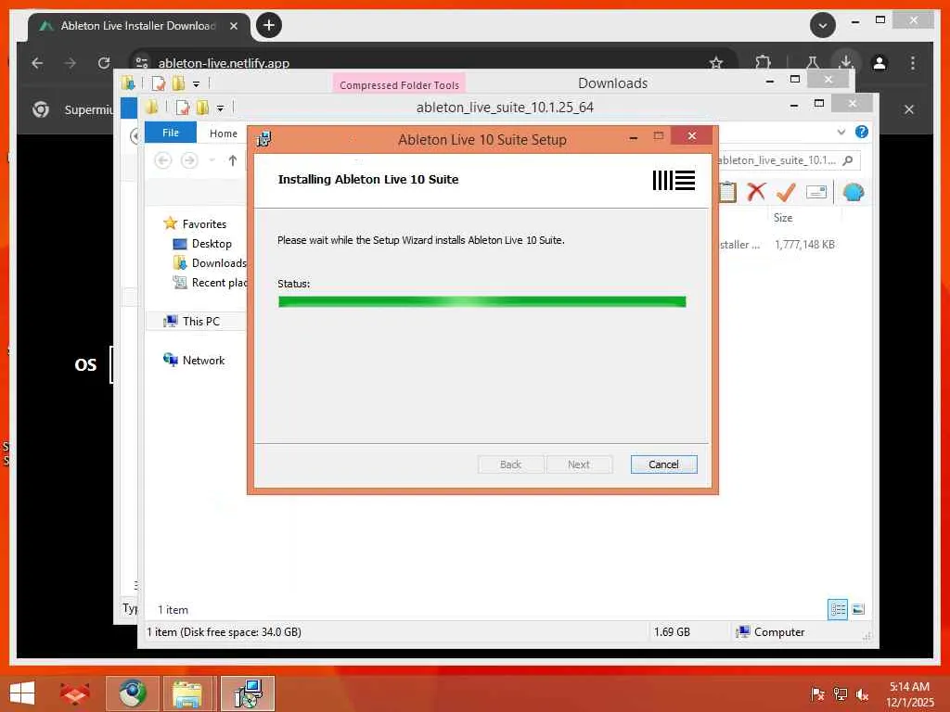Click the address bar URL
Image resolution: width=950 pixels, height=712 pixels.
point(224,63)
